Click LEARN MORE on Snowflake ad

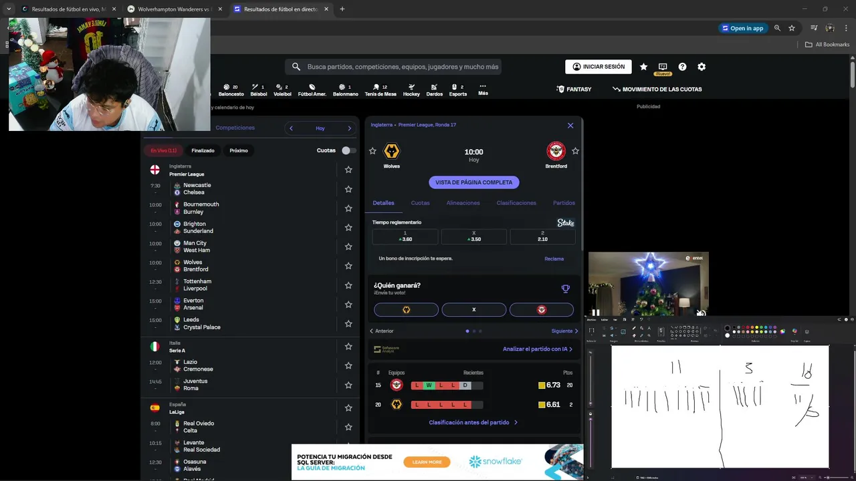tap(427, 462)
